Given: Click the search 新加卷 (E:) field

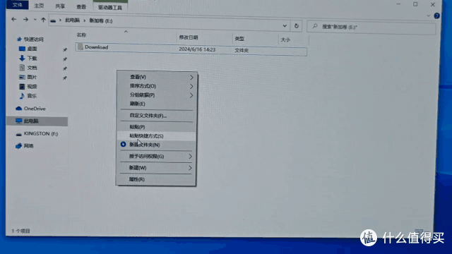Looking at the screenshot, I should pyautogui.click(x=371, y=28).
